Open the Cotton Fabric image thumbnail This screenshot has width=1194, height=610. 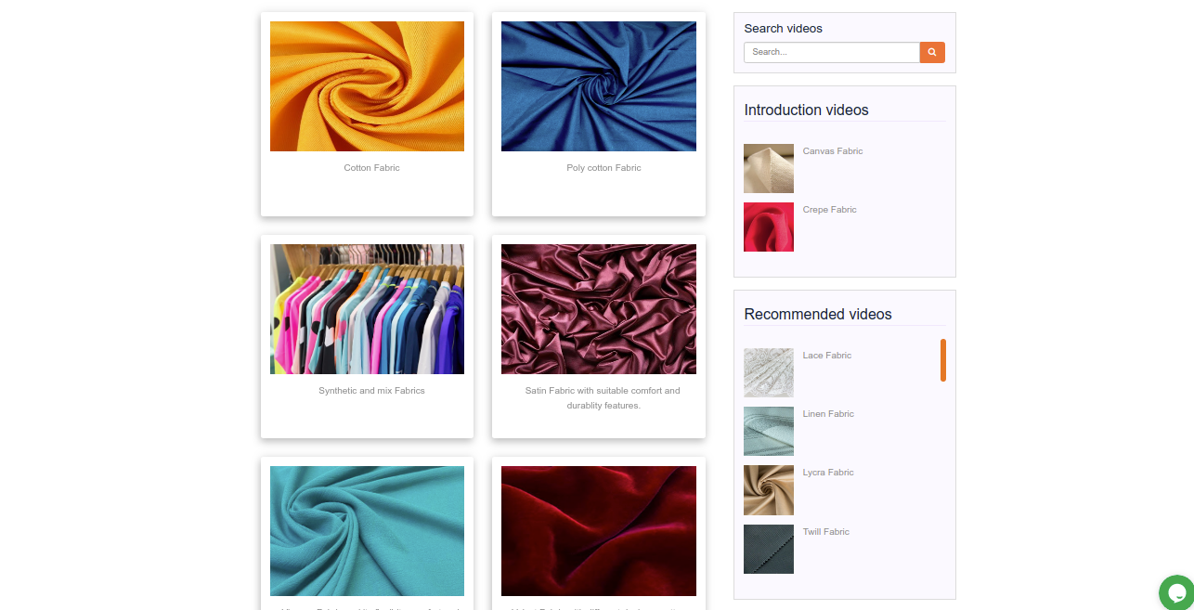(367, 86)
